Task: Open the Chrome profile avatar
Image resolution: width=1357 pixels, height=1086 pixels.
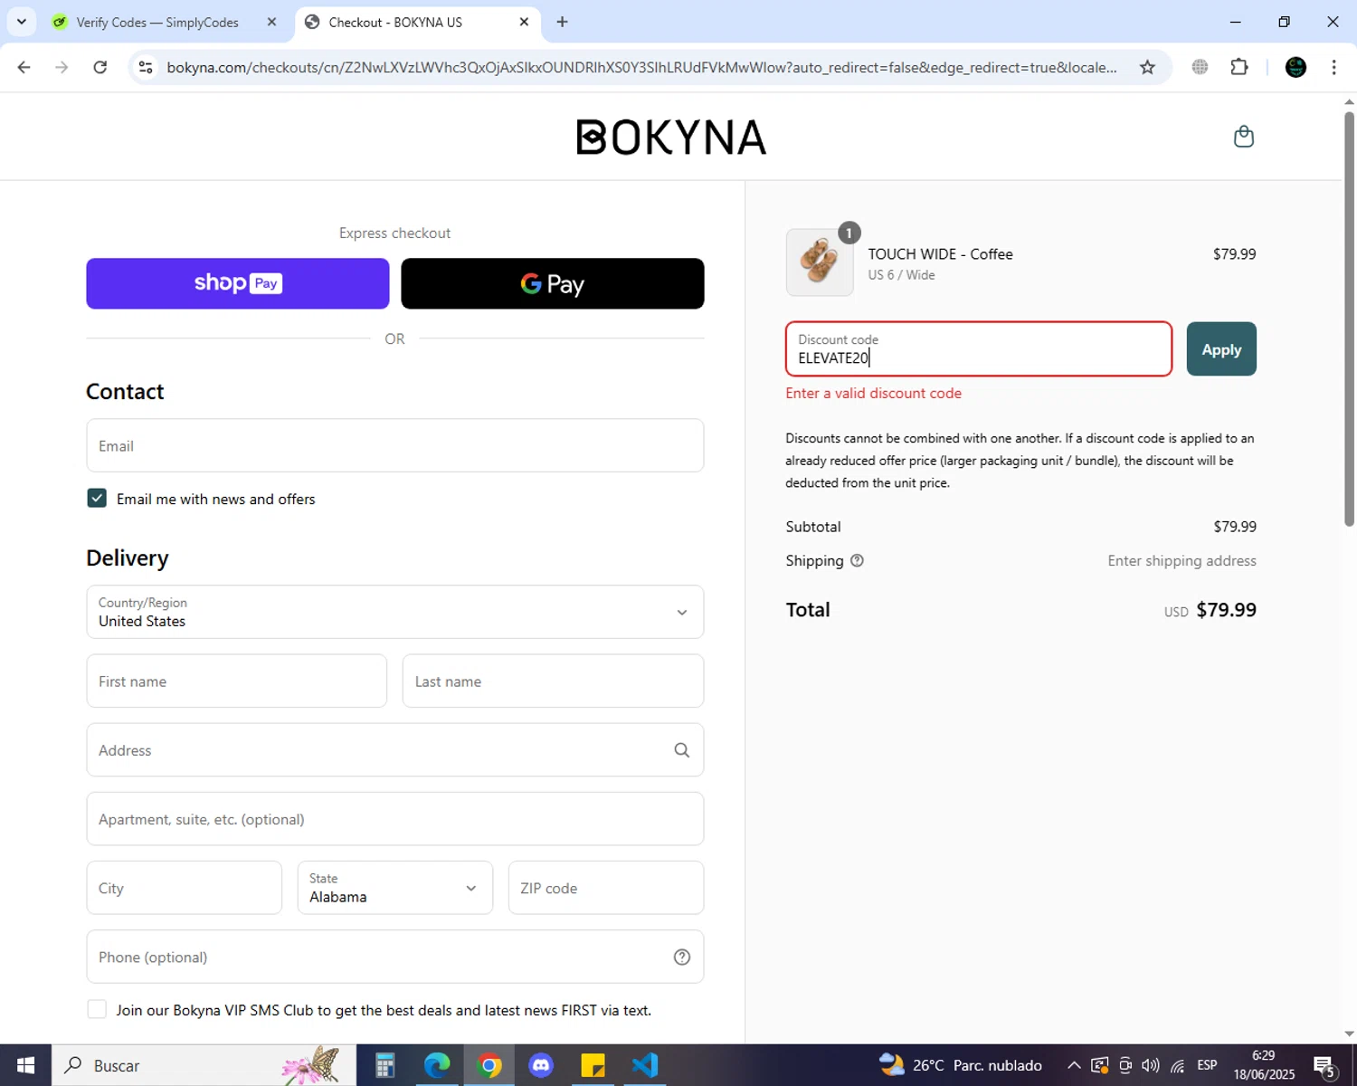Action: 1295,67
